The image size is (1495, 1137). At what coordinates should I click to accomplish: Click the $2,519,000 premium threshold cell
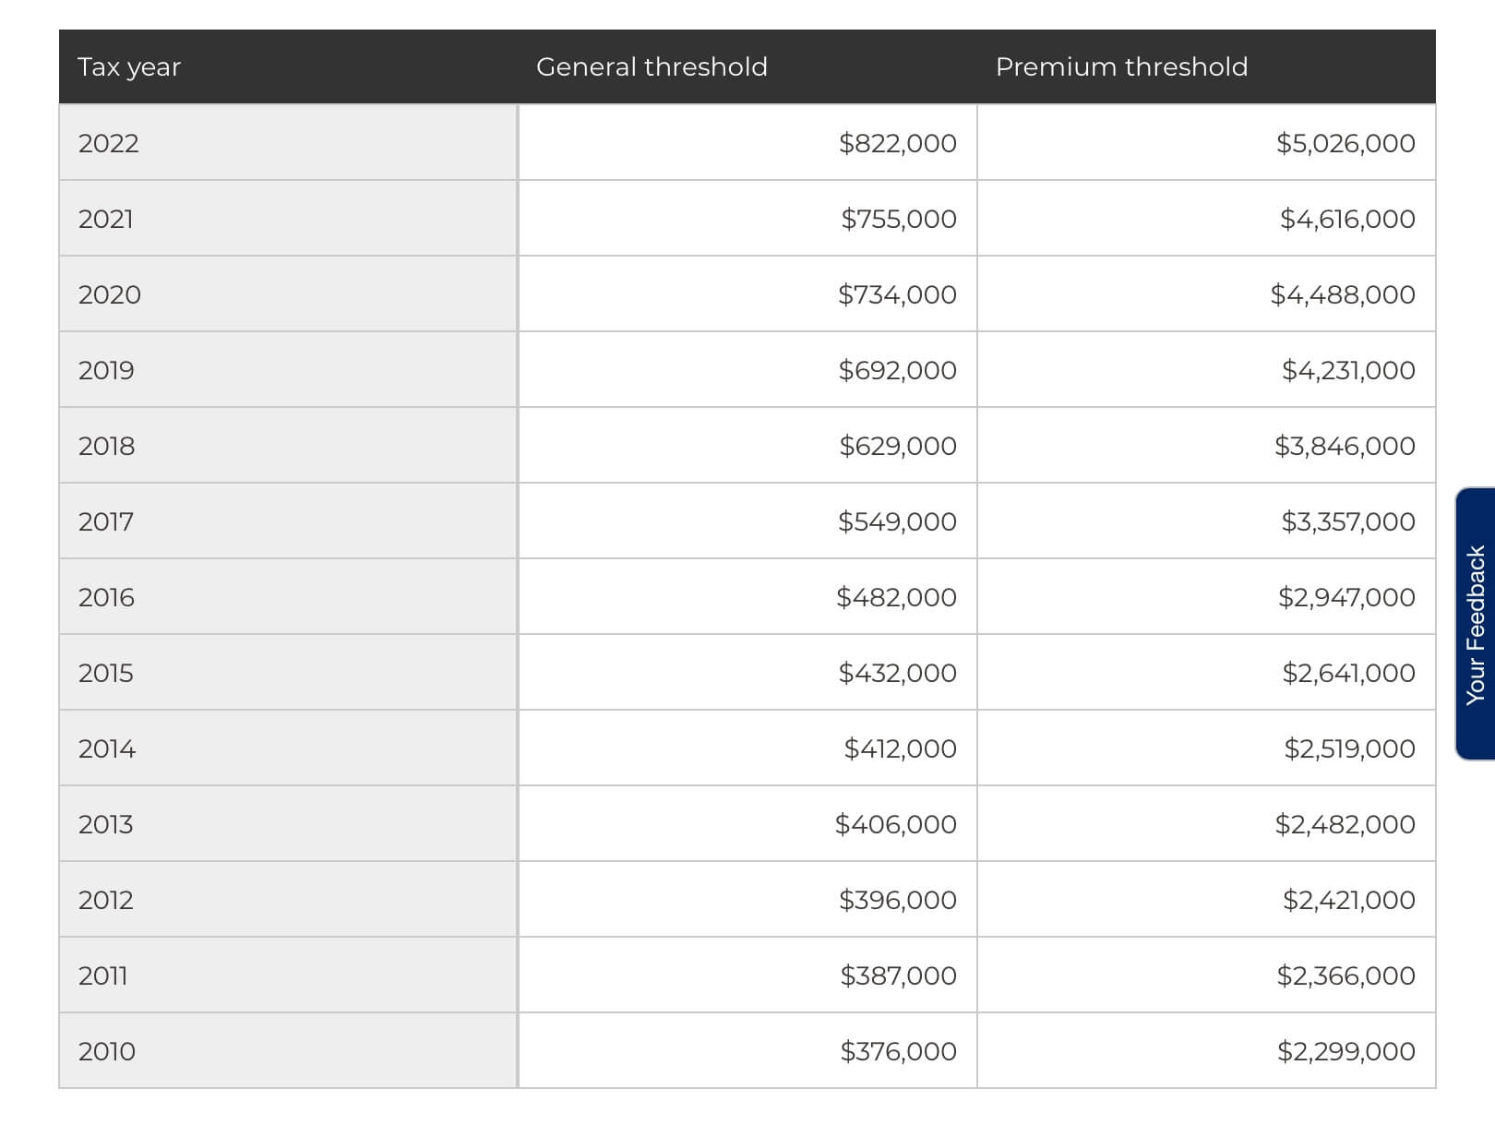click(x=1206, y=748)
